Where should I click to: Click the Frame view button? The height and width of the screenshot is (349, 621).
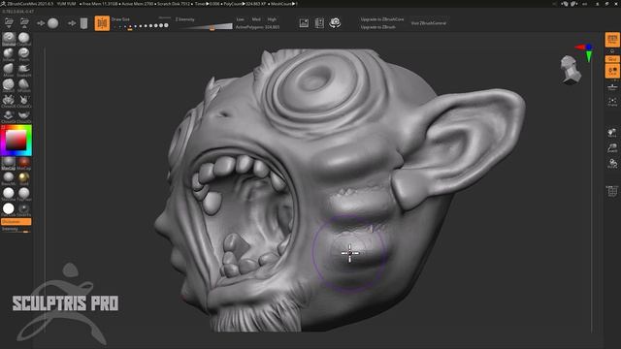(612, 102)
